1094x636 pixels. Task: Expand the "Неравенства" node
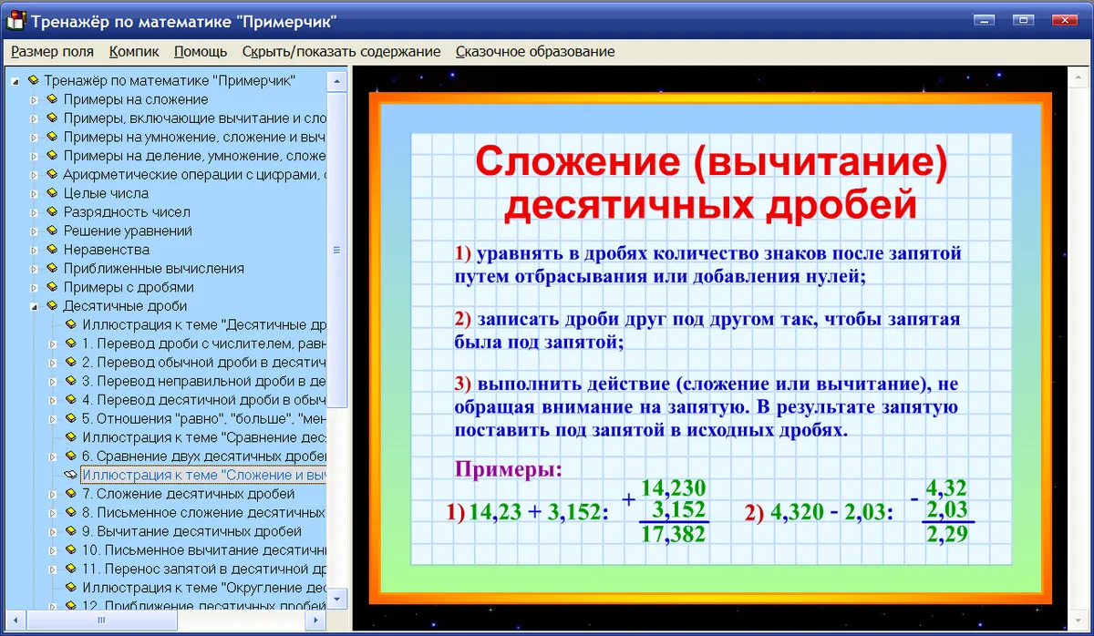35,250
